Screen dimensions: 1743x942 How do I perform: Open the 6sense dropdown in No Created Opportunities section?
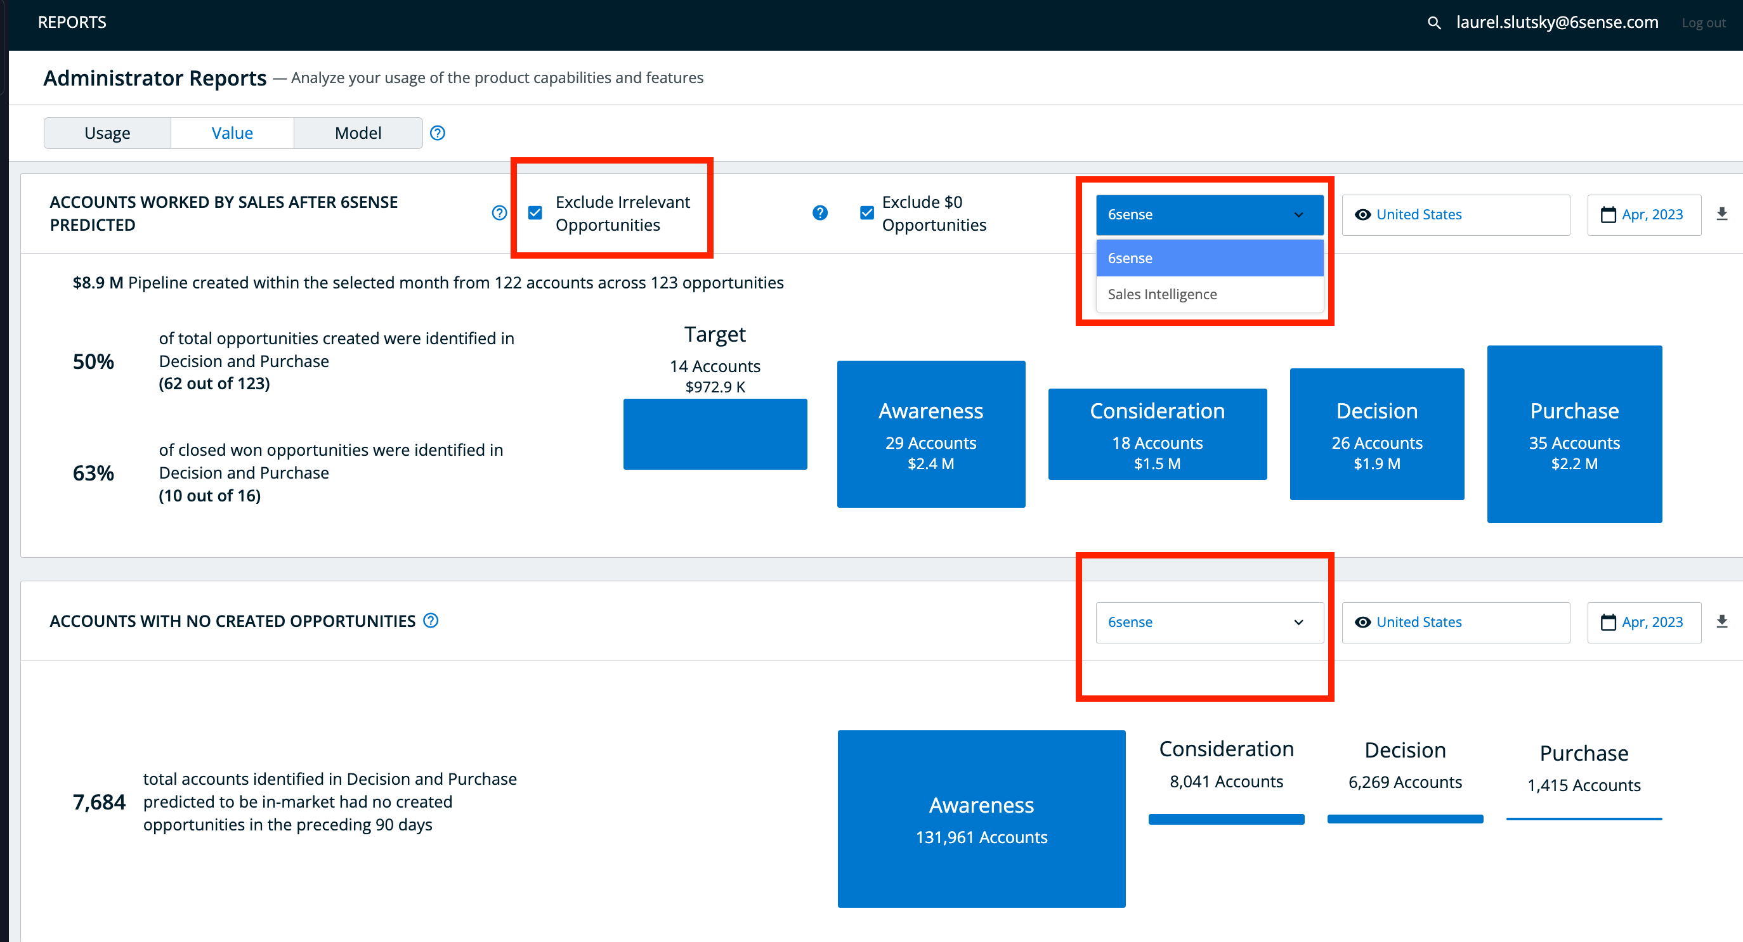click(1210, 622)
